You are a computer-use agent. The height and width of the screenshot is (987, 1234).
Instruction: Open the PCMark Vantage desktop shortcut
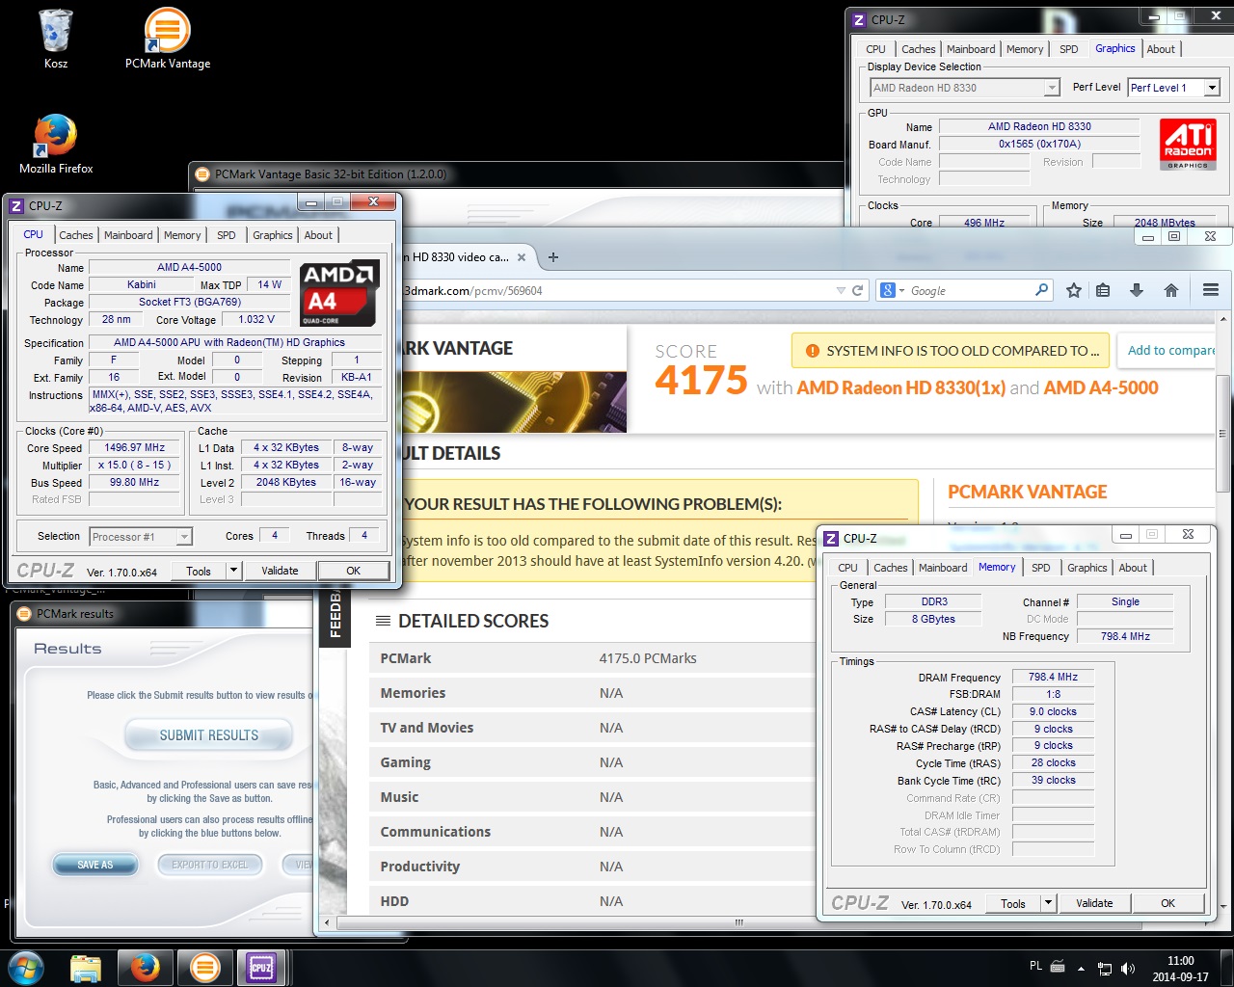coord(167,39)
